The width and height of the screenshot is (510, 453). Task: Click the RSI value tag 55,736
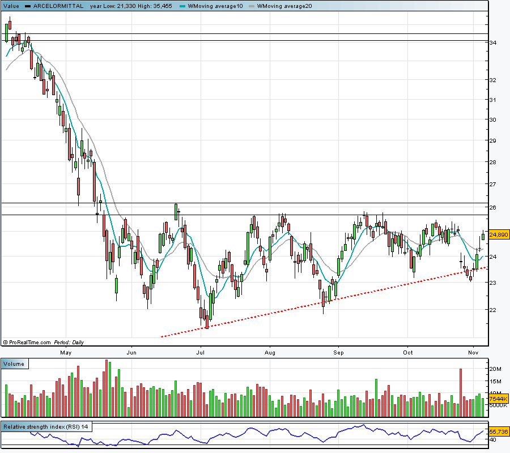[498, 432]
